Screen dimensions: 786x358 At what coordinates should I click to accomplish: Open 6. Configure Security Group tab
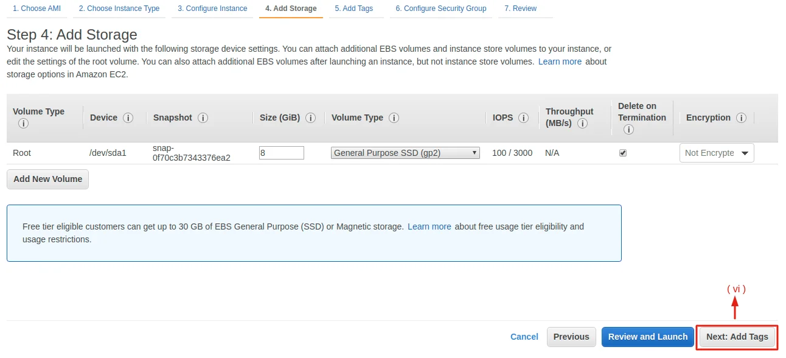440,9
